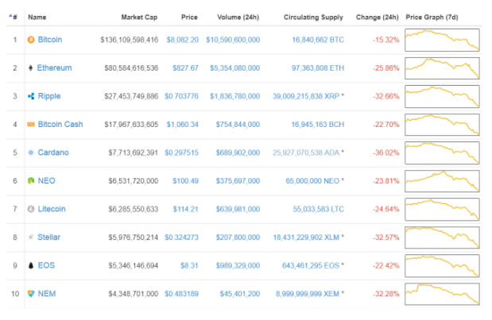Screen dimensions: 492x320
Task: Click the NEM logo icon
Action: 31,294
